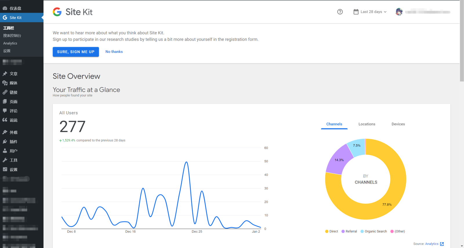The height and width of the screenshot is (248, 464).
Task: Click the Referral purple legend dot
Action: [343, 232]
